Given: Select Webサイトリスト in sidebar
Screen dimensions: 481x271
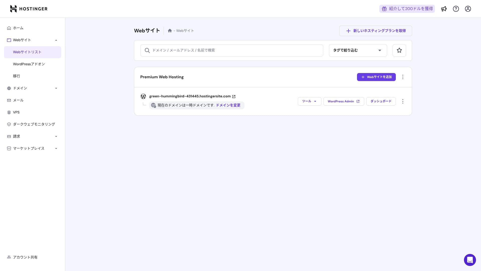Looking at the screenshot, I should [x=33, y=52].
